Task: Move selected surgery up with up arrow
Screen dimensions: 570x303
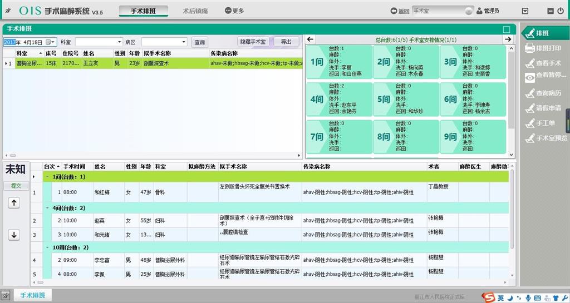Action: pyautogui.click(x=14, y=203)
